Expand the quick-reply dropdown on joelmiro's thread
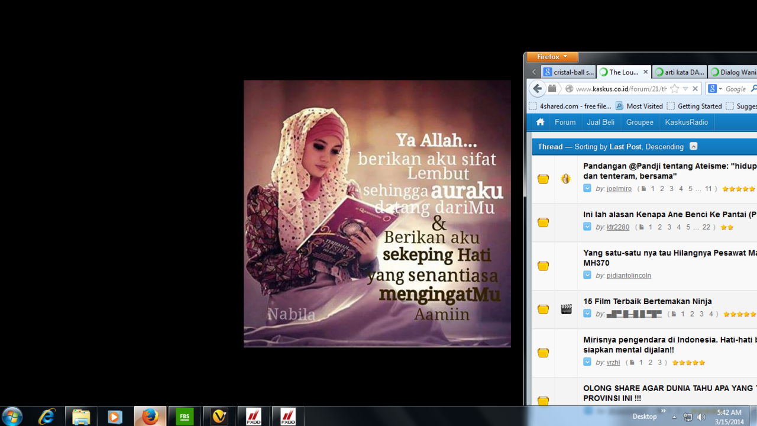Viewport: 757px width, 426px height. [587, 188]
